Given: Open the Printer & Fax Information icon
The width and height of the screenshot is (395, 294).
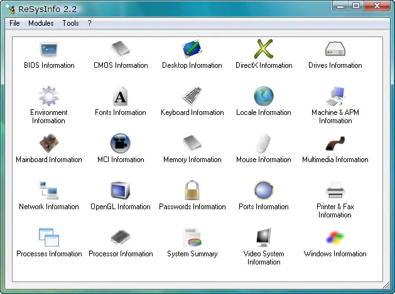Looking at the screenshot, I should point(335,190).
